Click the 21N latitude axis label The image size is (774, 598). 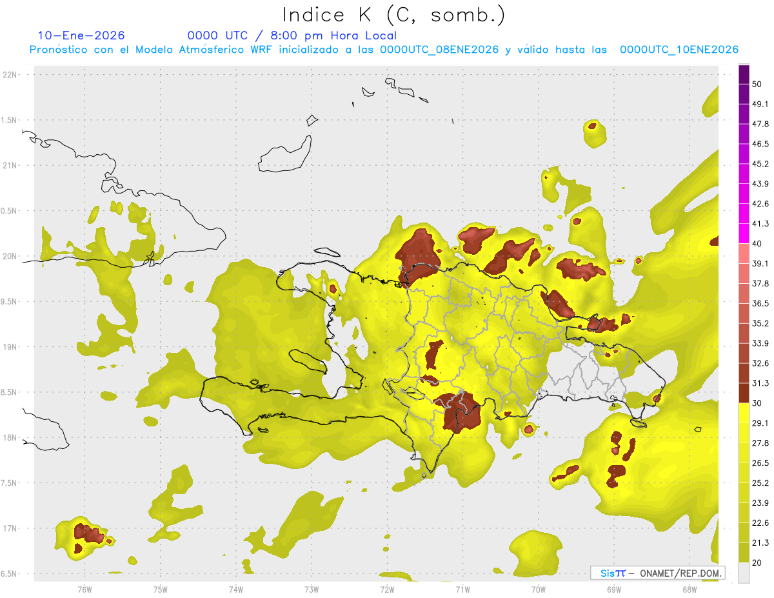point(11,165)
